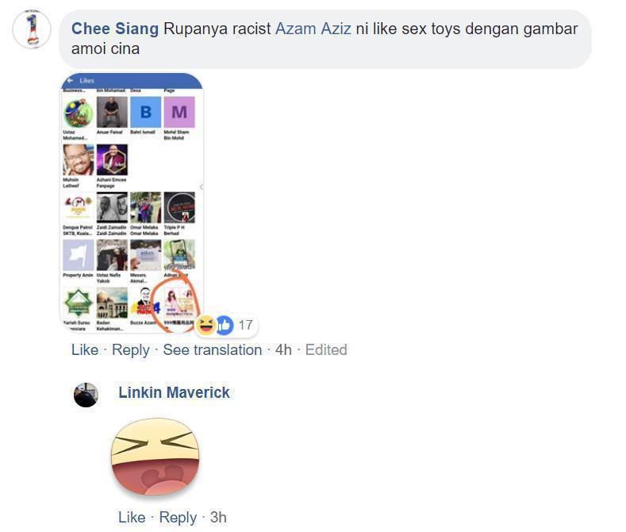
Task: Tap the back arrow in Likes screenshot
Action: 71,80
